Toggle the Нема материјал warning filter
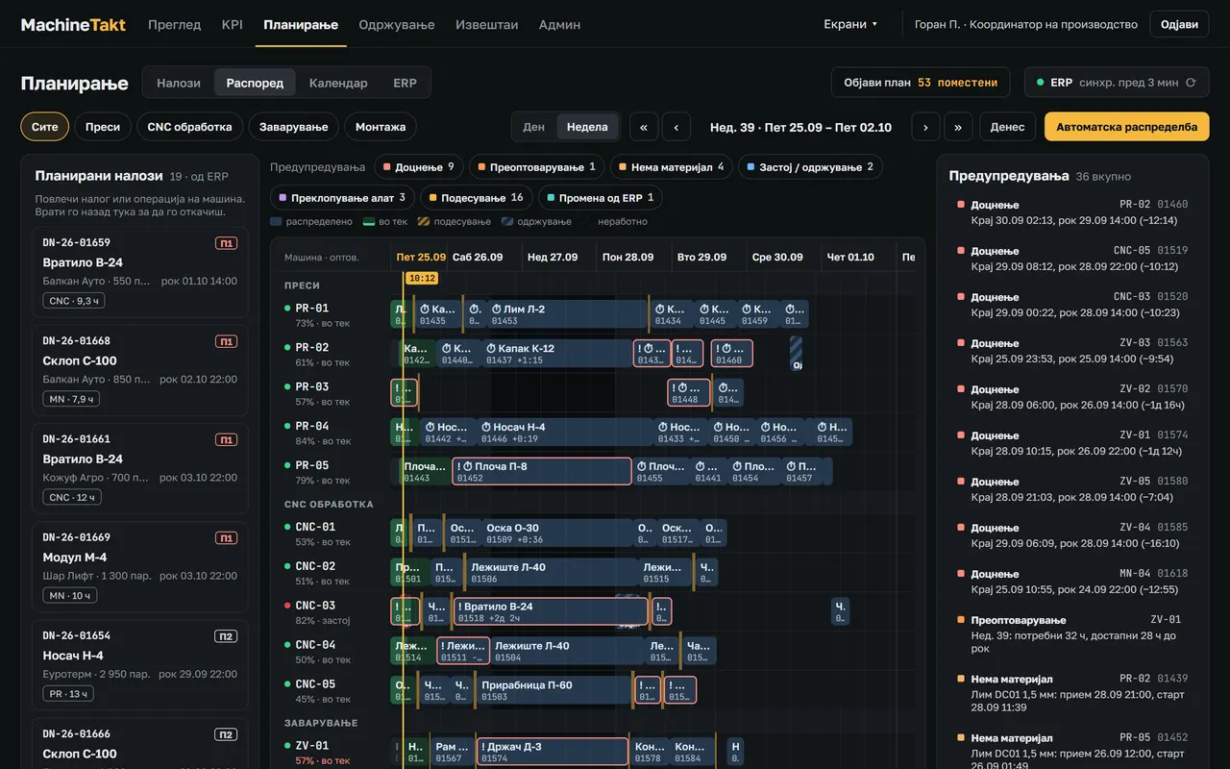1230x769 pixels. (669, 167)
